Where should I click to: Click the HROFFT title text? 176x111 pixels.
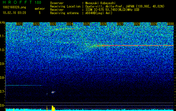coord(17,2)
